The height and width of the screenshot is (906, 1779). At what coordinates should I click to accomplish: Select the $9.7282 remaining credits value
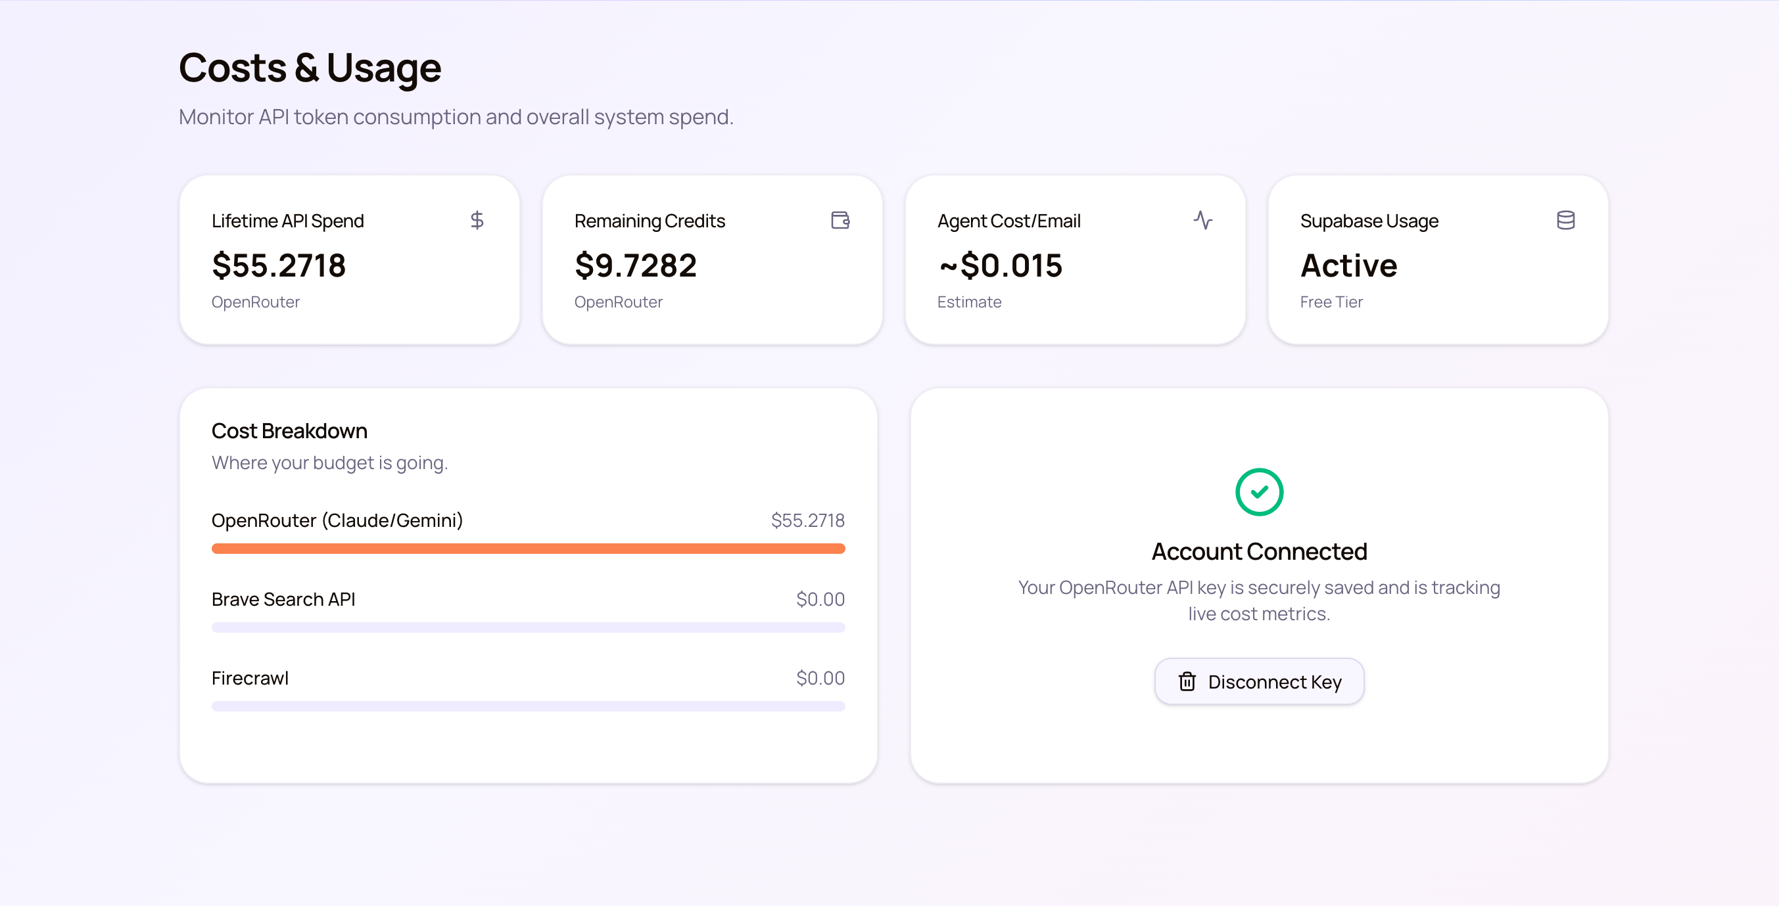click(x=636, y=265)
